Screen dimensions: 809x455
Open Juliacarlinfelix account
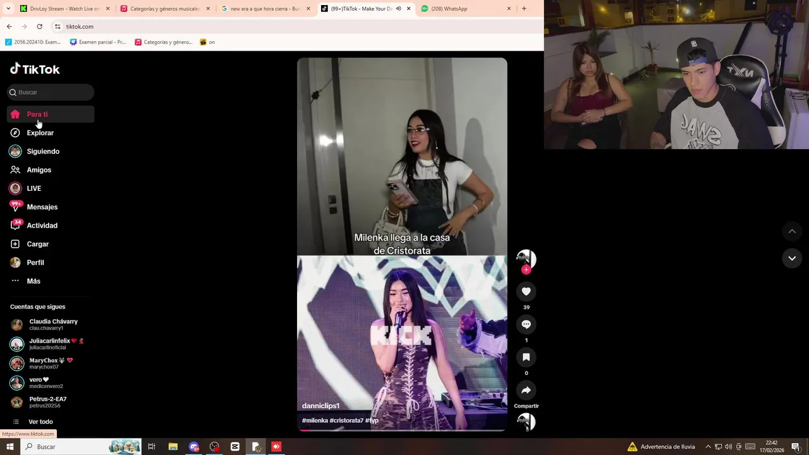coord(51,344)
